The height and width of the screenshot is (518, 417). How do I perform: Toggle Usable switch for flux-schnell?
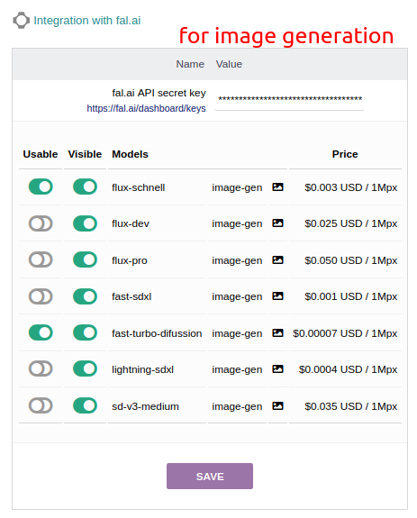(41, 186)
